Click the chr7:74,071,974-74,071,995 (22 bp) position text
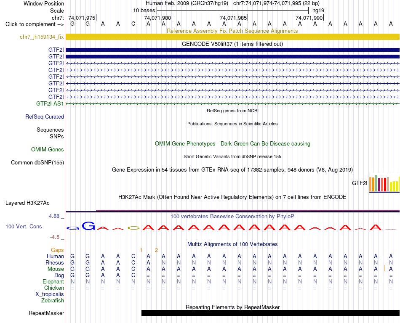This screenshot has width=400, height=323. (276, 3)
